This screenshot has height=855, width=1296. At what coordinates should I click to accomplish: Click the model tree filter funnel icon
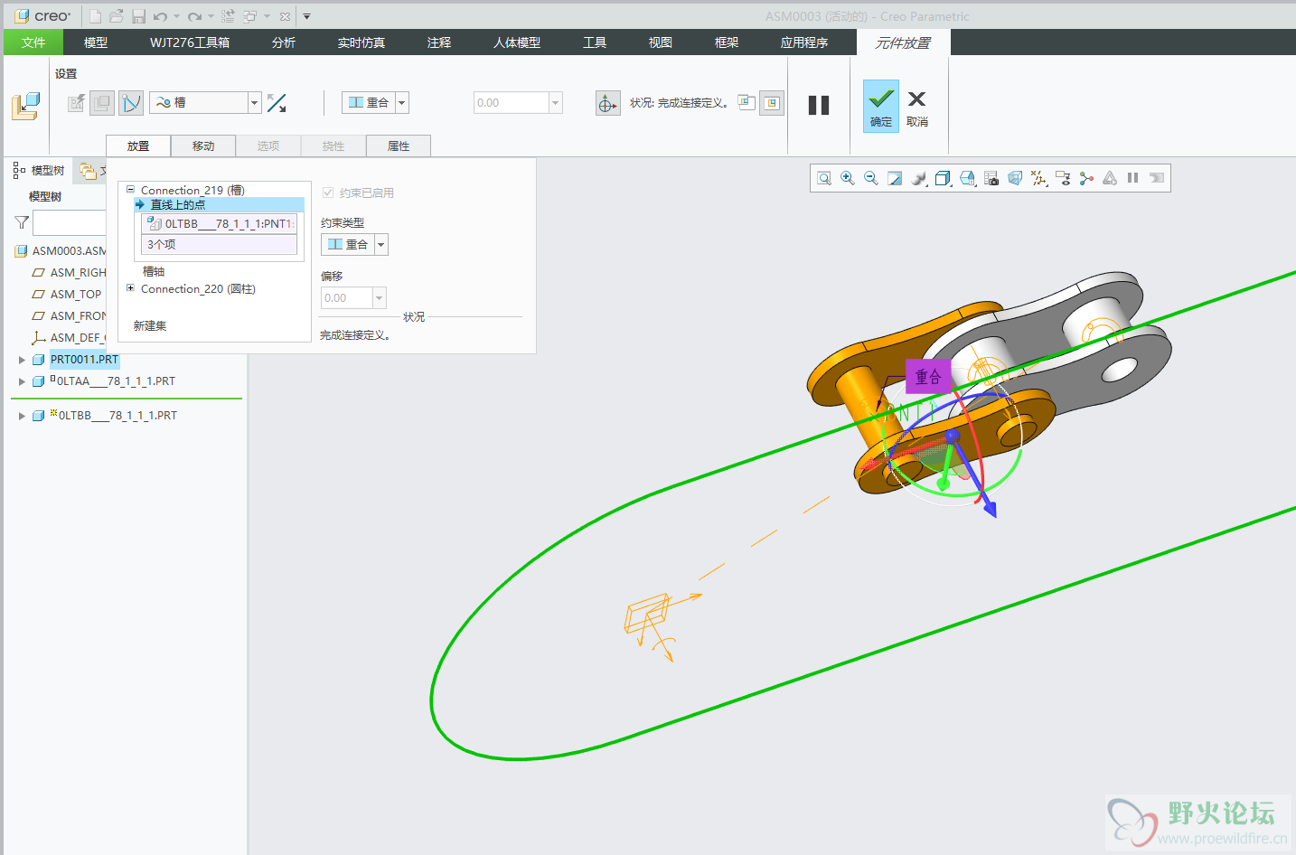point(22,222)
